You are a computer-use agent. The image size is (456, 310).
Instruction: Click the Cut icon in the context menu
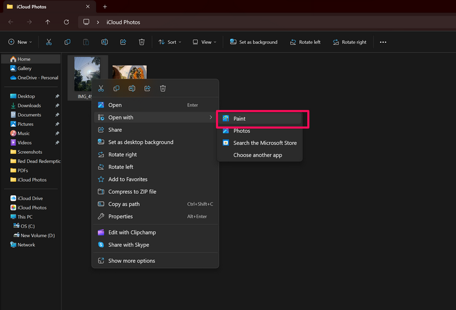(x=101, y=88)
